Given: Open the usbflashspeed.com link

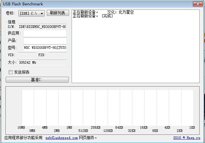Looking at the screenshot, I should (x=61, y=138).
